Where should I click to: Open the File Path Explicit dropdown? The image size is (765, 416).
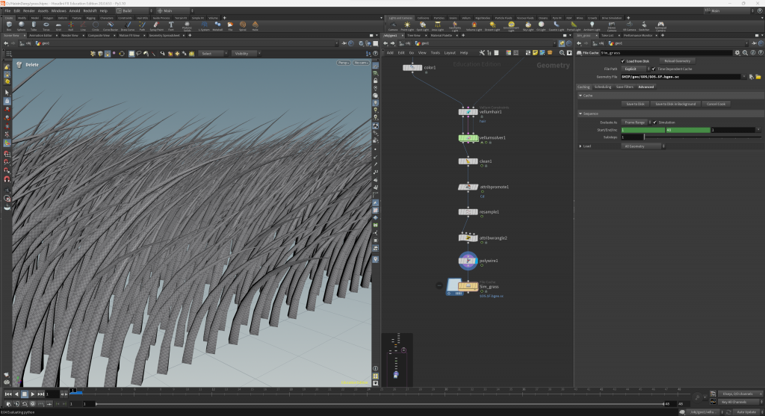click(x=637, y=69)
